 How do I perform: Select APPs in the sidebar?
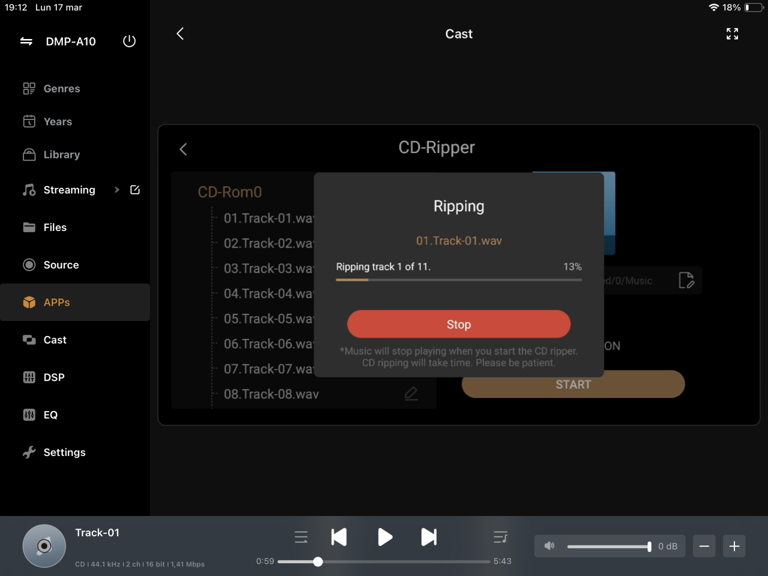75,302
